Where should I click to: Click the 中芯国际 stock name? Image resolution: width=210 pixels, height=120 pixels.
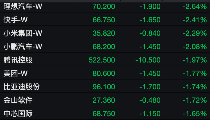[x=18, y=114]
